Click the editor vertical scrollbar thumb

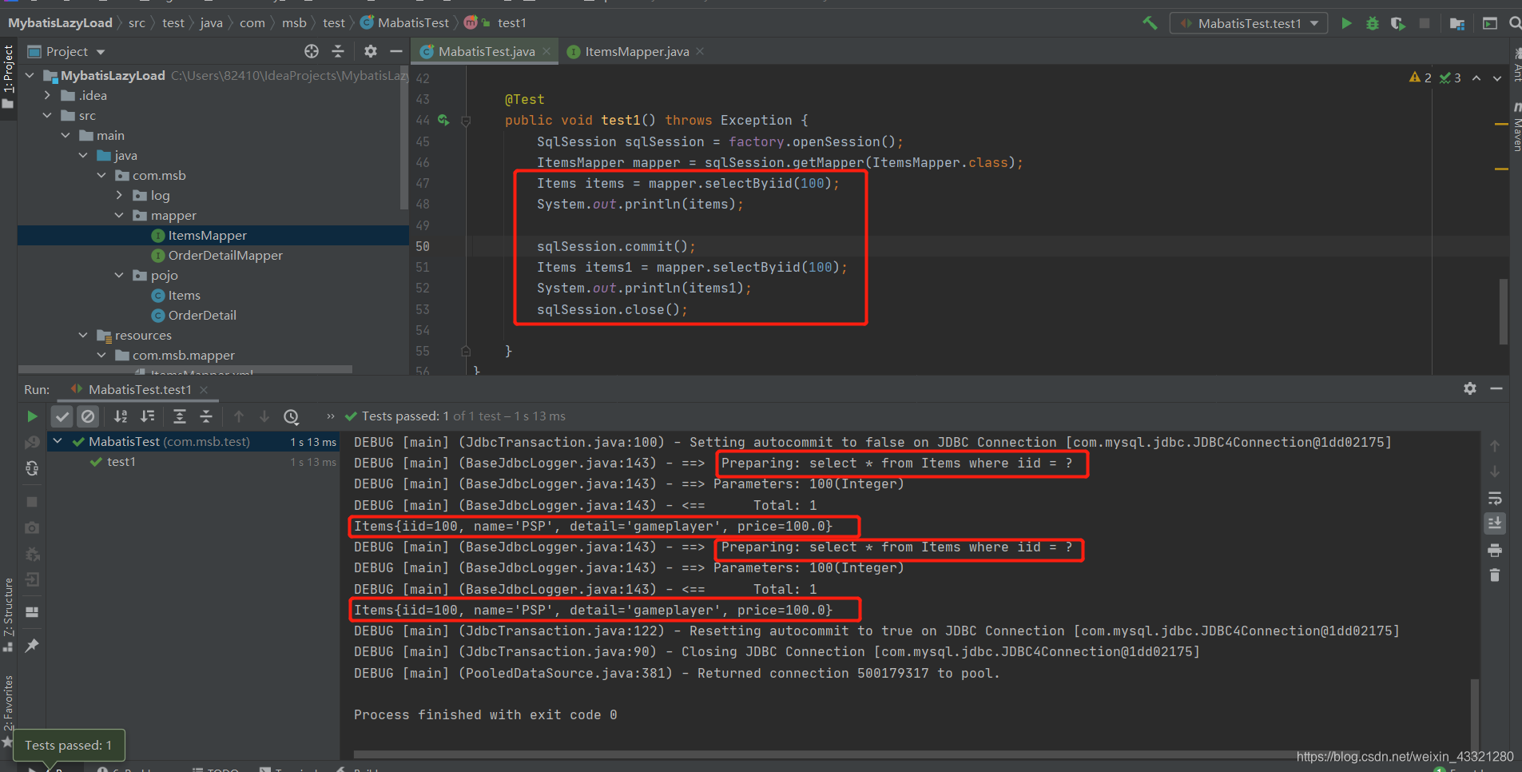1503,312
